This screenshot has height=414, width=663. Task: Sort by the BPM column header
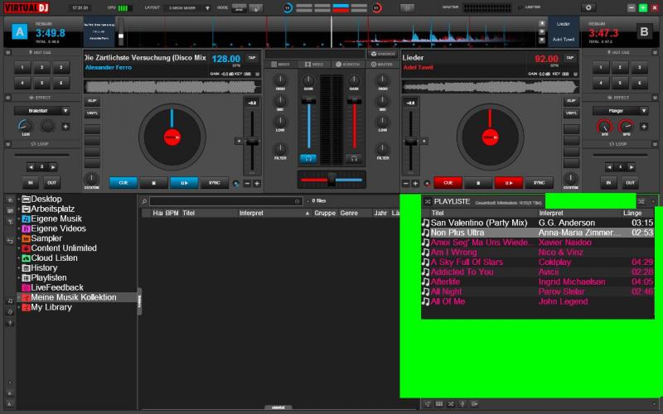pos(172,214)
